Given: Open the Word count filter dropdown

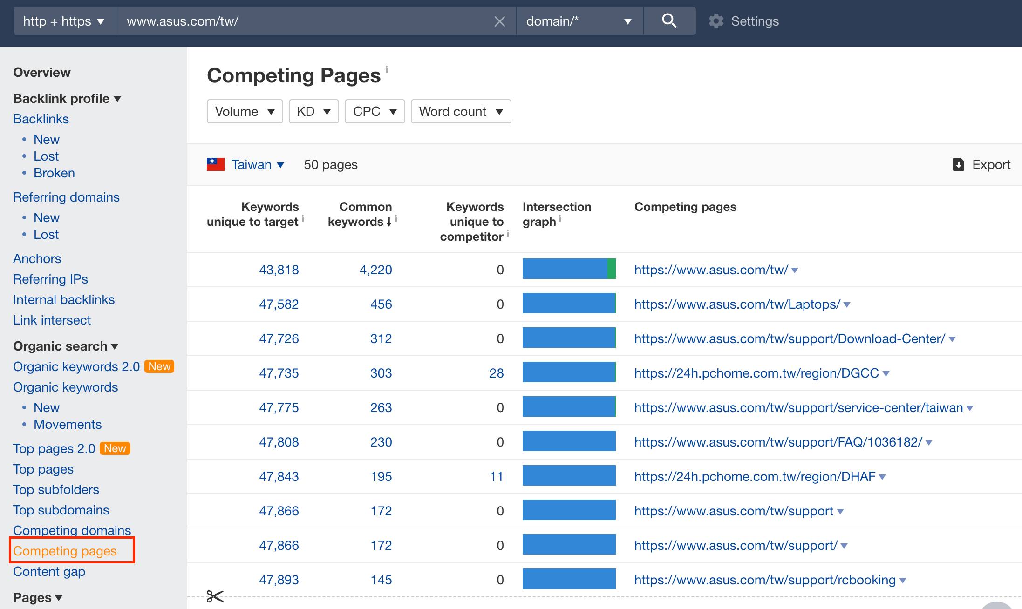Looking at the screenshot, I should pyautogui.click(x=461, y=111).
